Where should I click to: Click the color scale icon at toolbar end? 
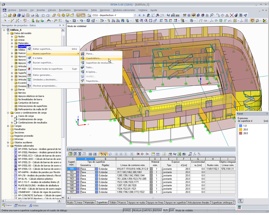265,21
